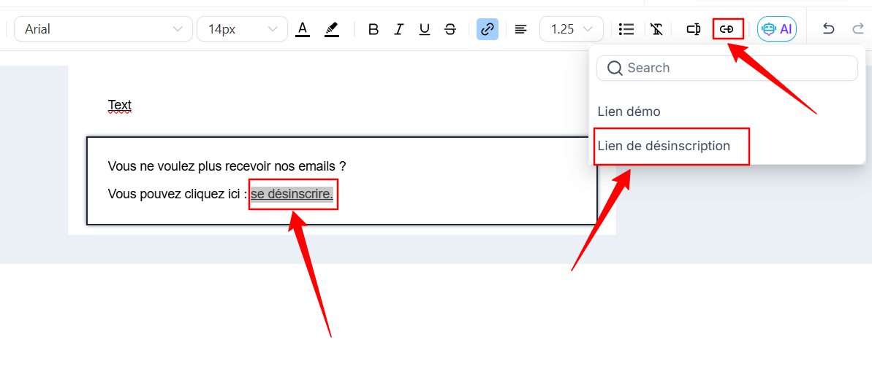Select 'Lien démo' from the list

coord(629,112)
